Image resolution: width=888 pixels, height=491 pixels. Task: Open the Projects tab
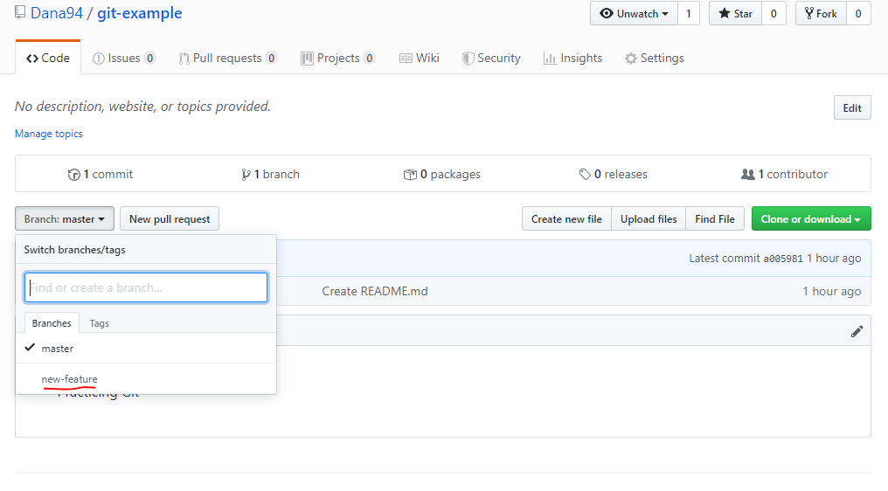(x=337, y=58)
